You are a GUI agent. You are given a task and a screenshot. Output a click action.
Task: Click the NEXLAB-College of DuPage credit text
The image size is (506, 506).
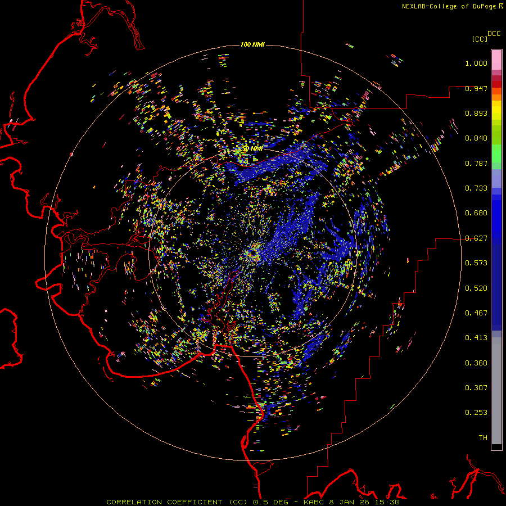click(x=449, y=6)
